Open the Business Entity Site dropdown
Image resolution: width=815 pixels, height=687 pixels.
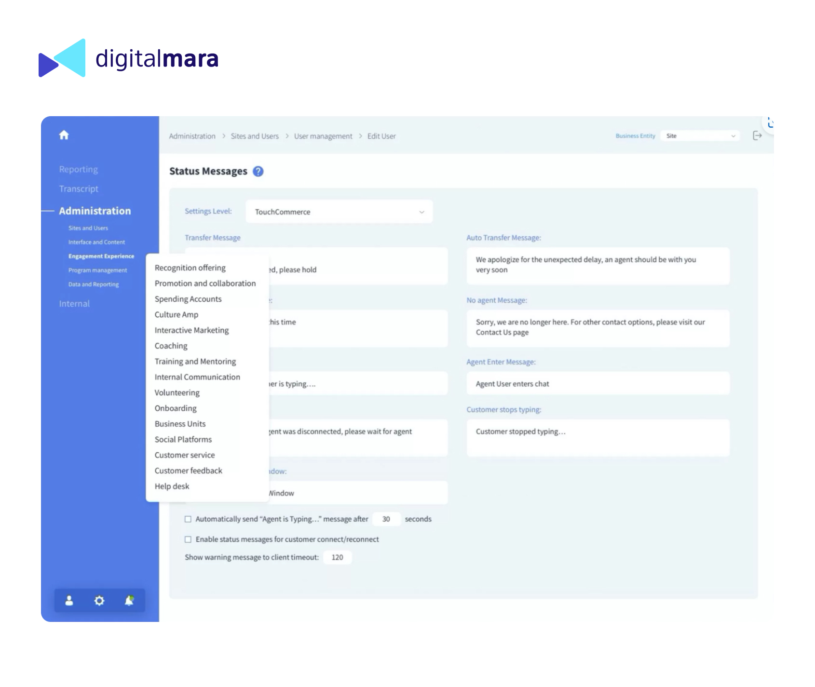click(x=700, y=136)
